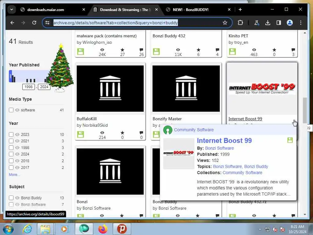Open Bonzi Software author link in popup
Image resolution: width=313 pixels, height=235 pixels.
click(219, 148)
